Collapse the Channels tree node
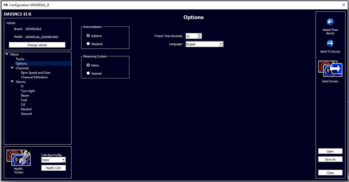 (x=12, y=68)
